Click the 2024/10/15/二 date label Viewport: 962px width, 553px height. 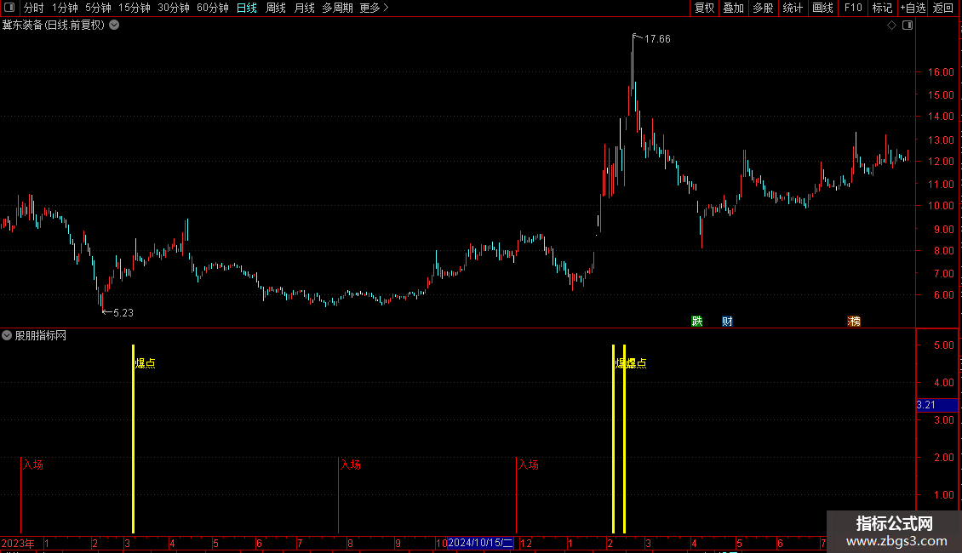click(480, 543)
